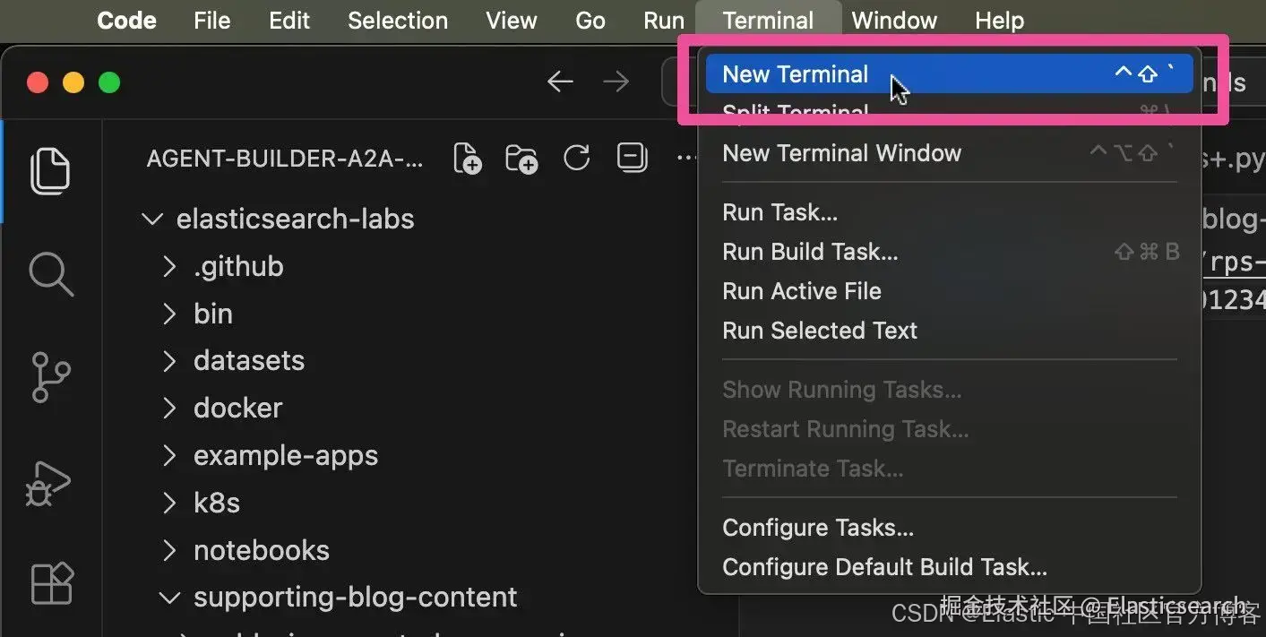Screen dimensions: 1266x637
Task: Choose Run Build Task from Terminal menu
Action: 810,252
